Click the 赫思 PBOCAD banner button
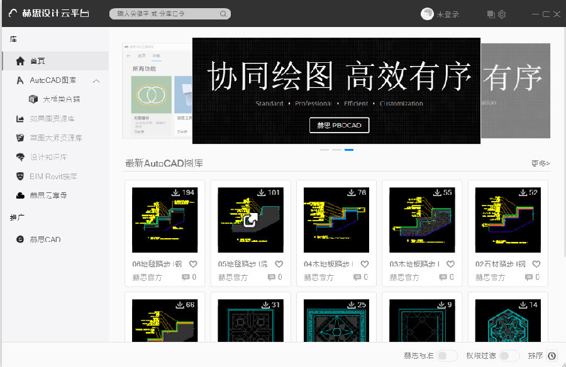 [x=339, y=125]
